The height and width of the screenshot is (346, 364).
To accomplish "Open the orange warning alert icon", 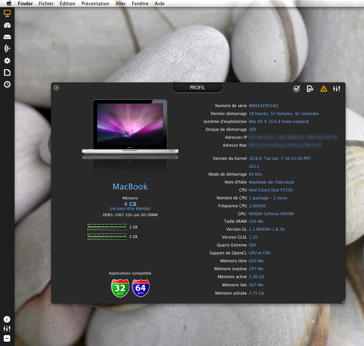I will tap(323, 89).
